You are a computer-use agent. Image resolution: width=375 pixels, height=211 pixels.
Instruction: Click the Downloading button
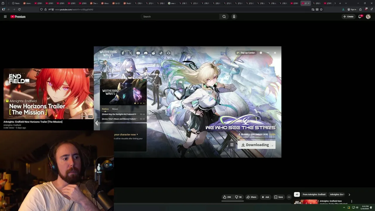pyautogui.click(x=256, y=145)
